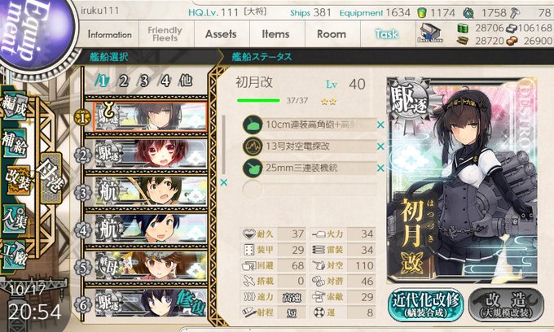Unequip all items with side X
This screenshot has height=332, width=554.
(x=224, y=182)
